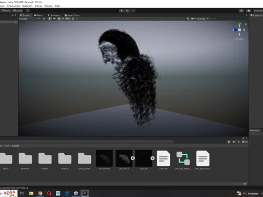Open the Cinemachine menu

pos(13,6)
